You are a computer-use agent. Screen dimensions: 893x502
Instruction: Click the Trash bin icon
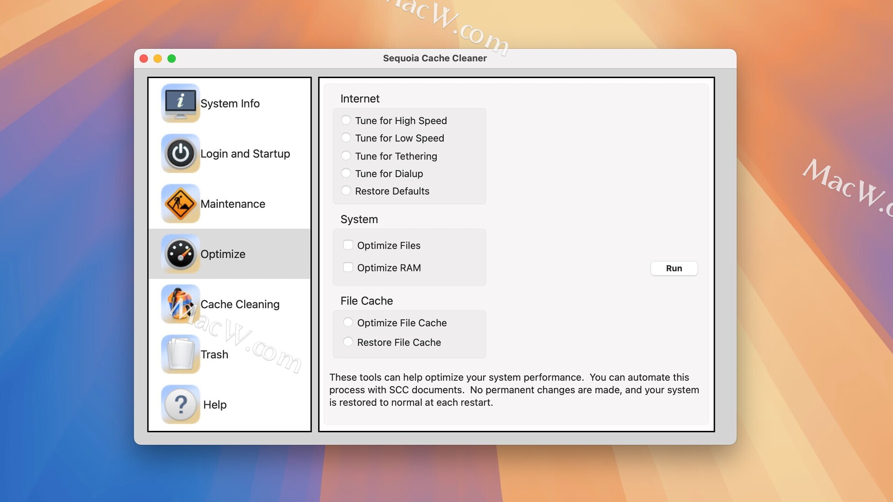[x=180, y=354]
